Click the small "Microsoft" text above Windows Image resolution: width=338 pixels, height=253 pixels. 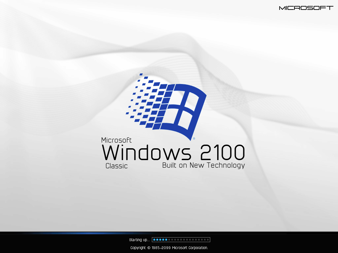pyautogui.click(x=117, y=140)
